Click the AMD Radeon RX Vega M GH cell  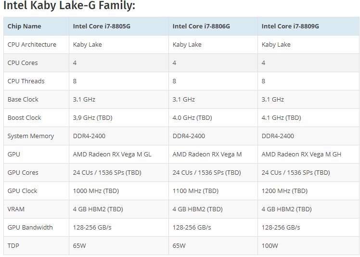(301, 154)
